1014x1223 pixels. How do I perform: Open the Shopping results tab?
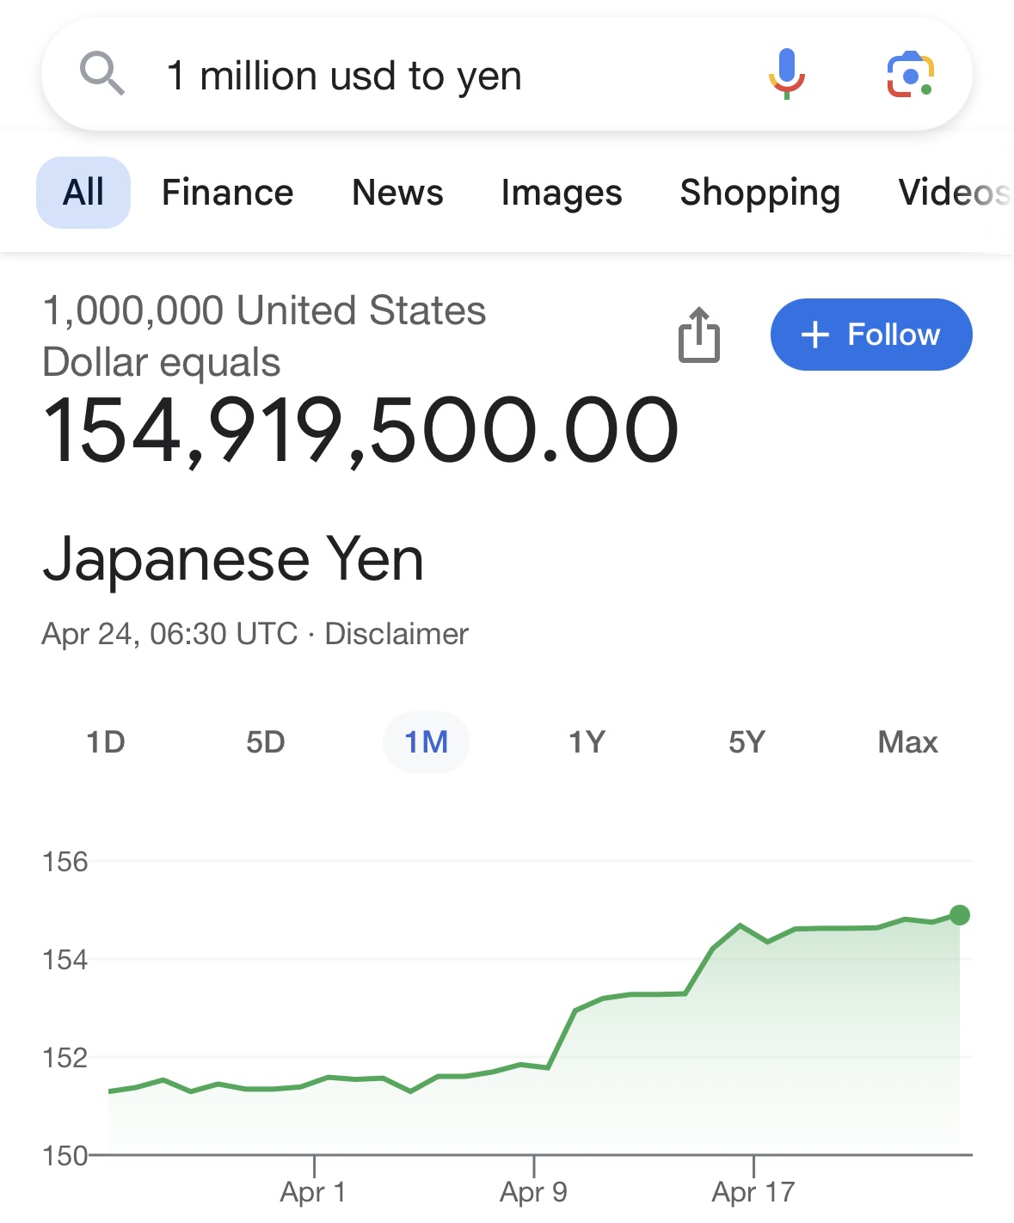(x=759, y=193)
